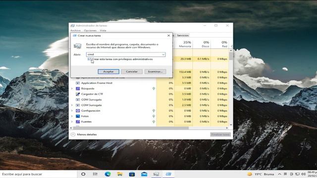Screen dimensions: 317x178
Task: Switch to the Servicios tab
Action: [x=183, y=35]
